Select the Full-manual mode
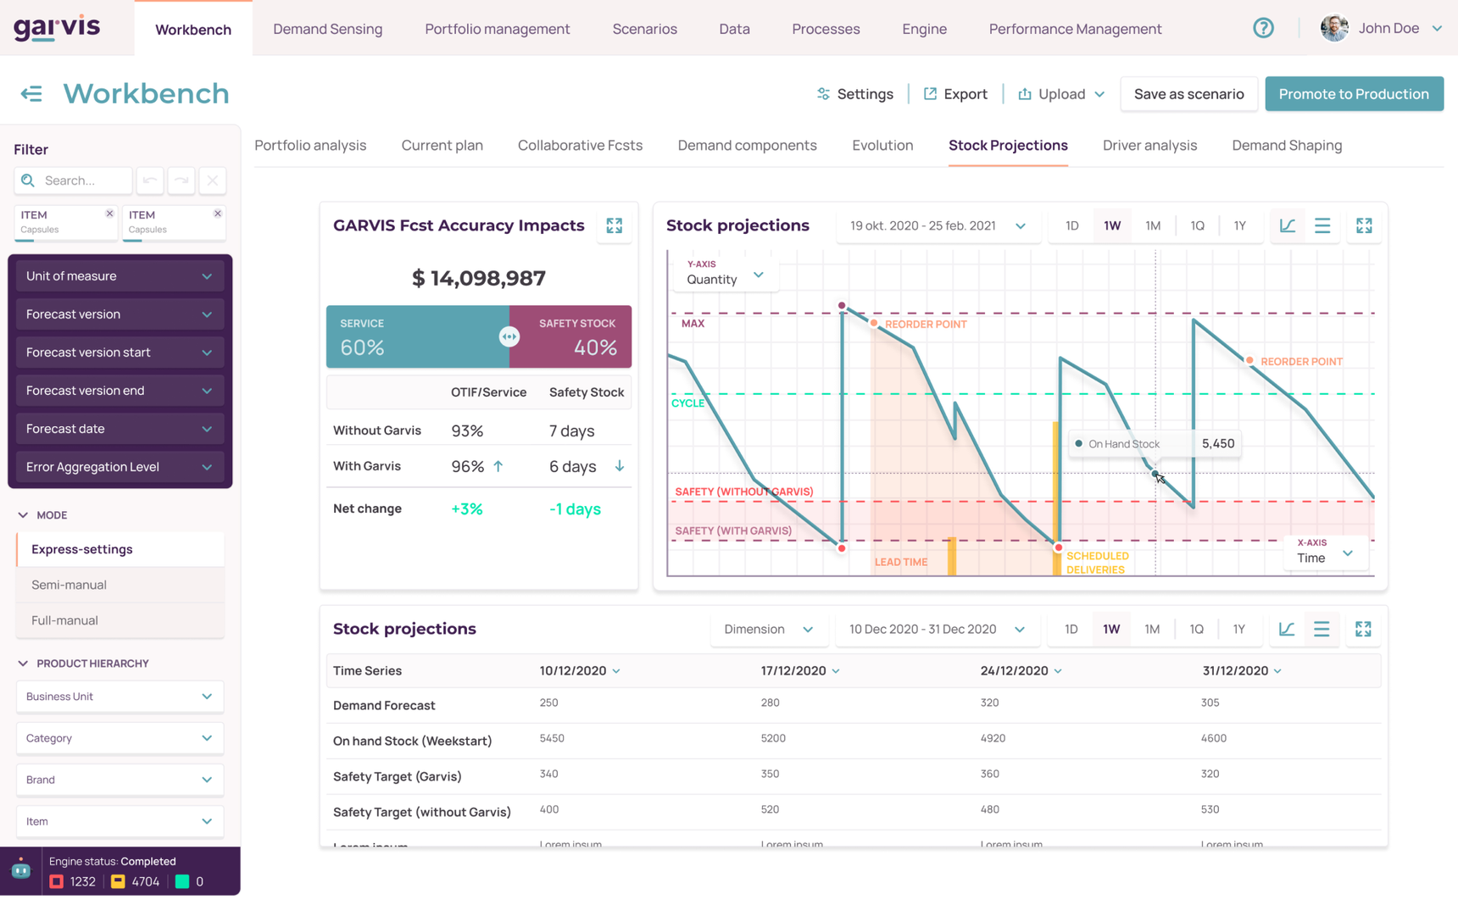 click(x=64, y=620)
